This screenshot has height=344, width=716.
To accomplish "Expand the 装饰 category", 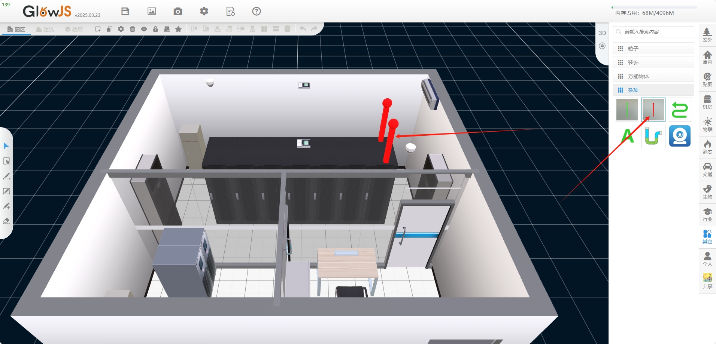I will [x=653, y=62].
